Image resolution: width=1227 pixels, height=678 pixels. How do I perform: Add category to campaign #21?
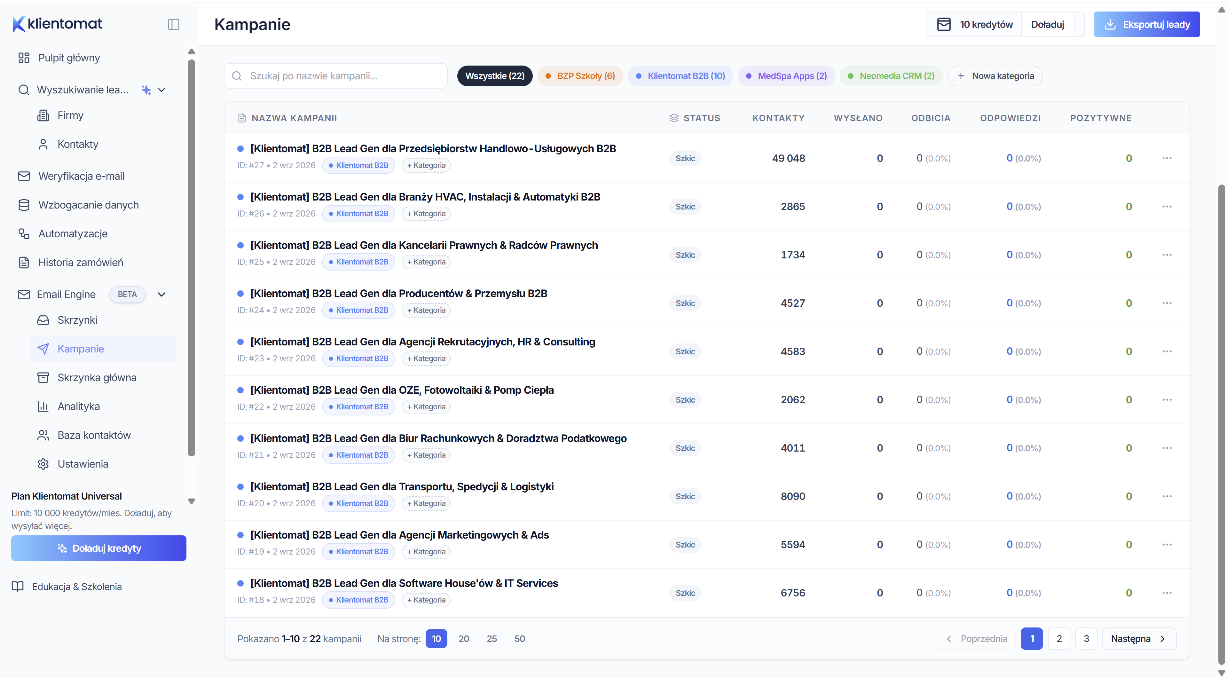coord(426,455)
